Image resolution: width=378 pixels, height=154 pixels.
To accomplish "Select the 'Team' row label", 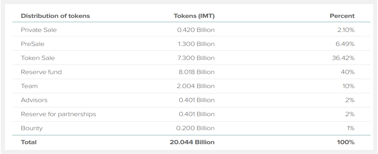I will (29, 86).
